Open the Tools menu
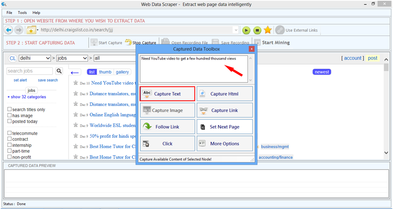 pos(22,13)
